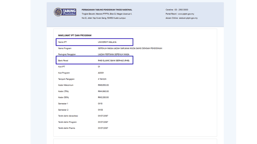
Task: Click the Kod Program value A0001
Action: pos(101,73)
